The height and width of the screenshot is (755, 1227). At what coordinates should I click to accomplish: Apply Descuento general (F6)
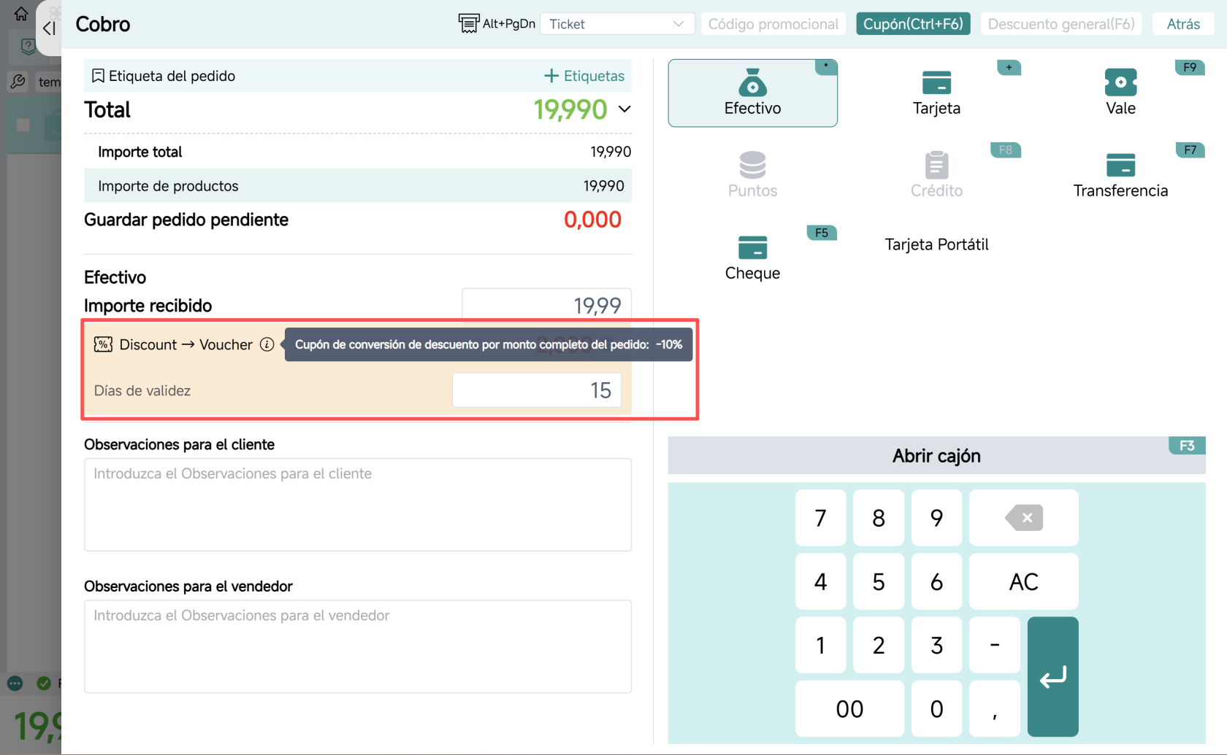(x=1061, y=24)
